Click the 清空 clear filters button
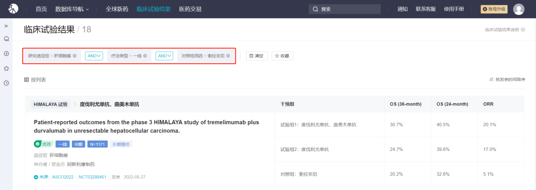The width and height of the screenshot is (536, 190). pos(257,56)
